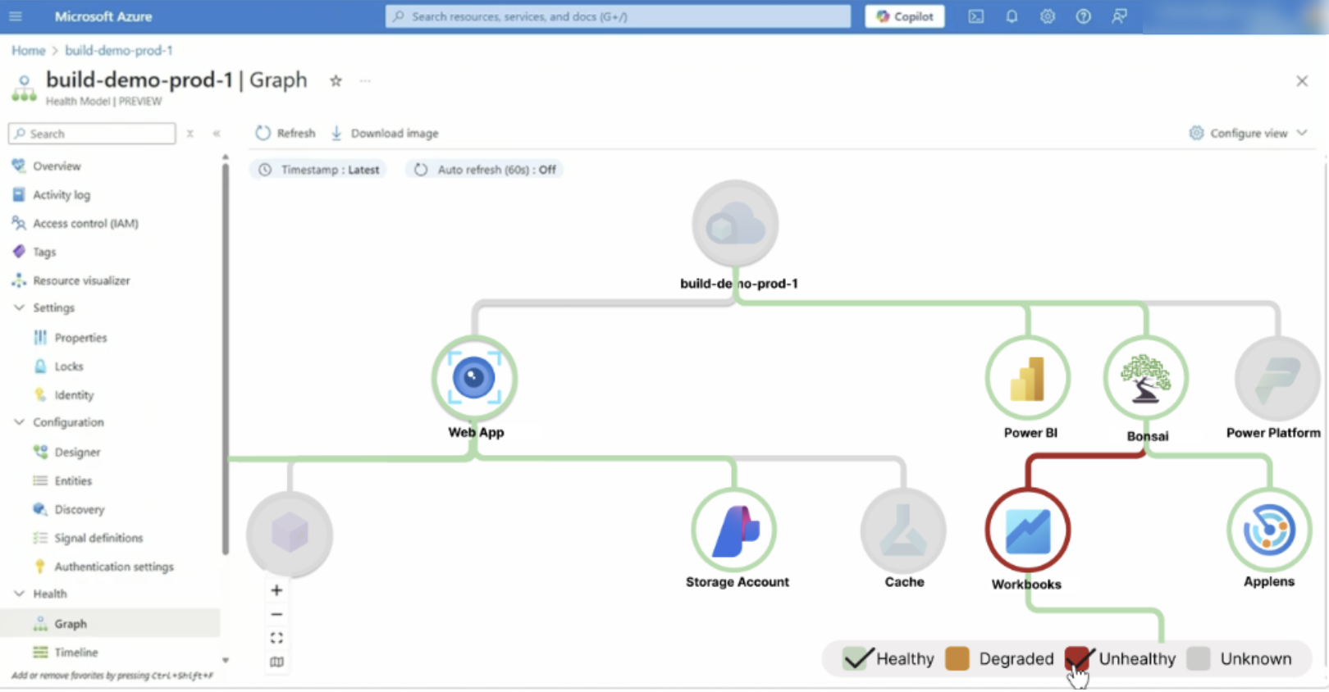Open the Timeline menu item

[x=76, y=653]
